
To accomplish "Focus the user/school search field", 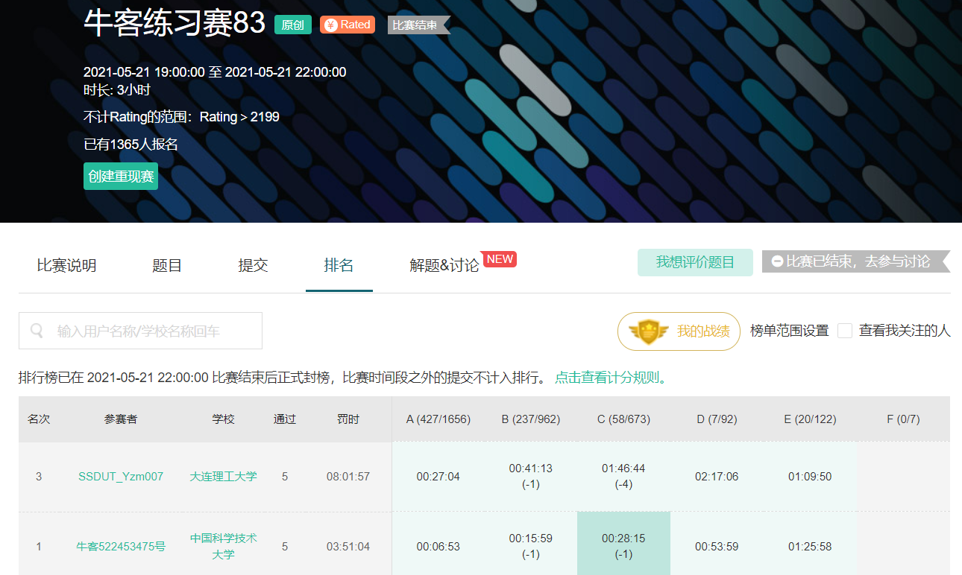I will 140,331.
